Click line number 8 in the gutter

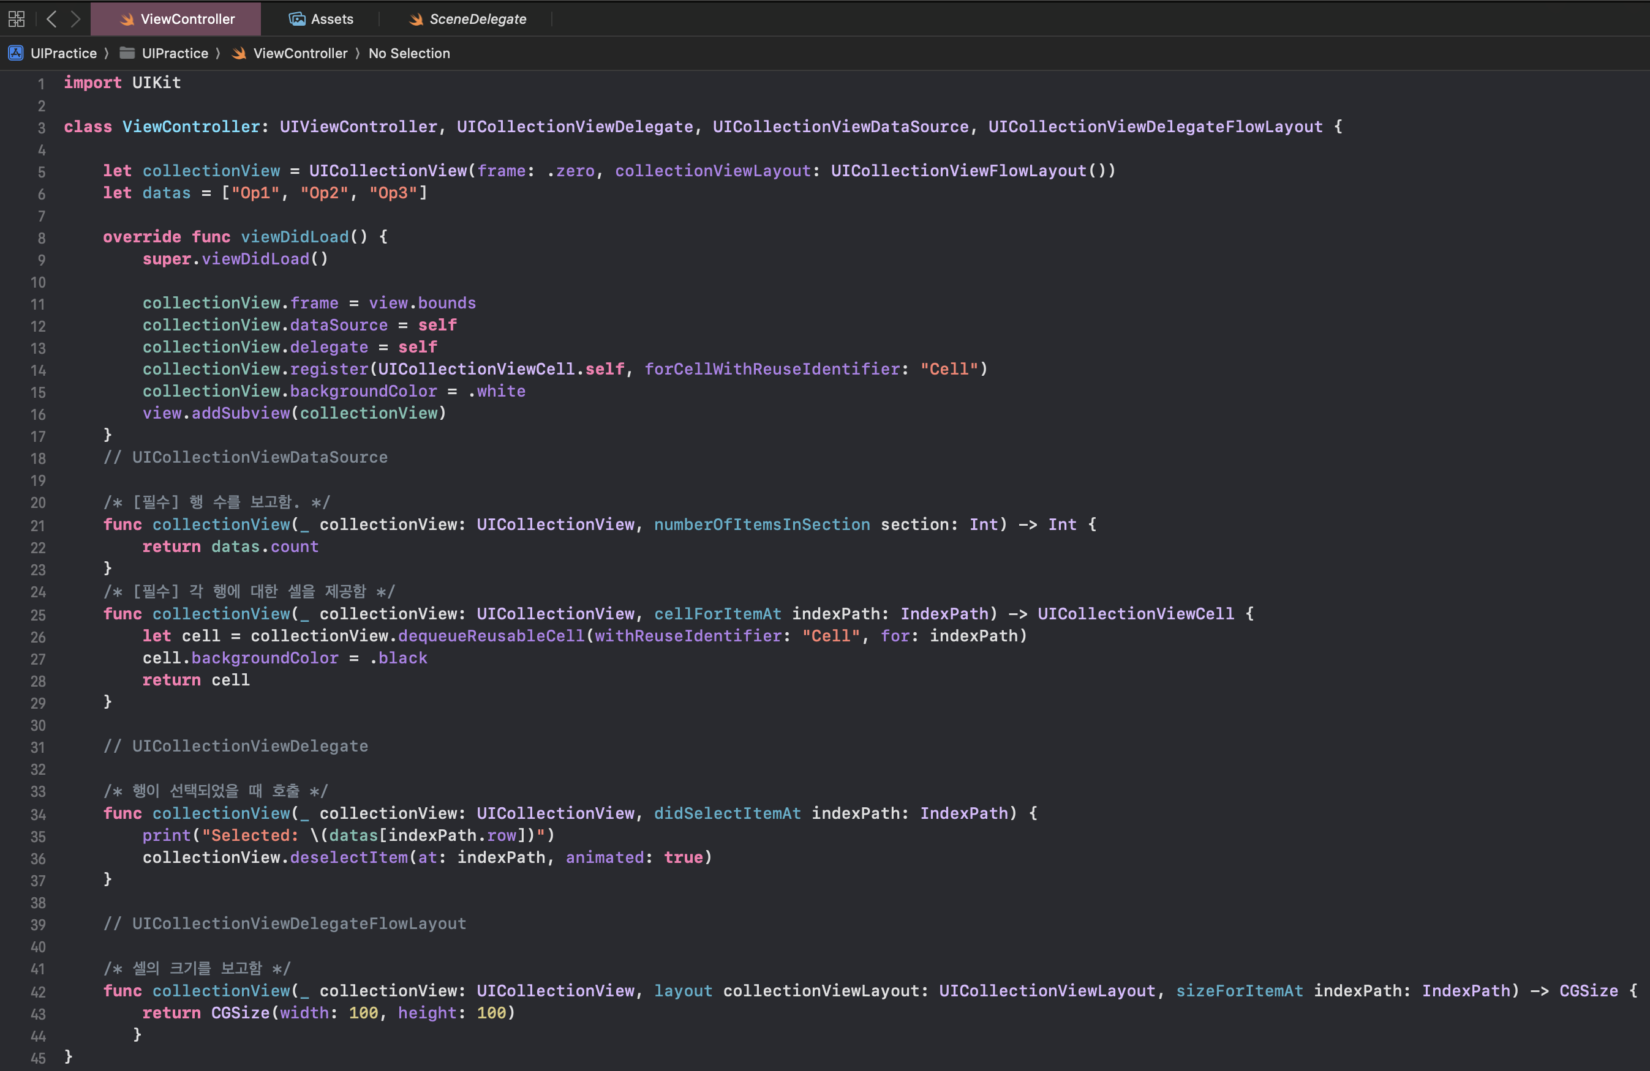(x=41, y=238)
